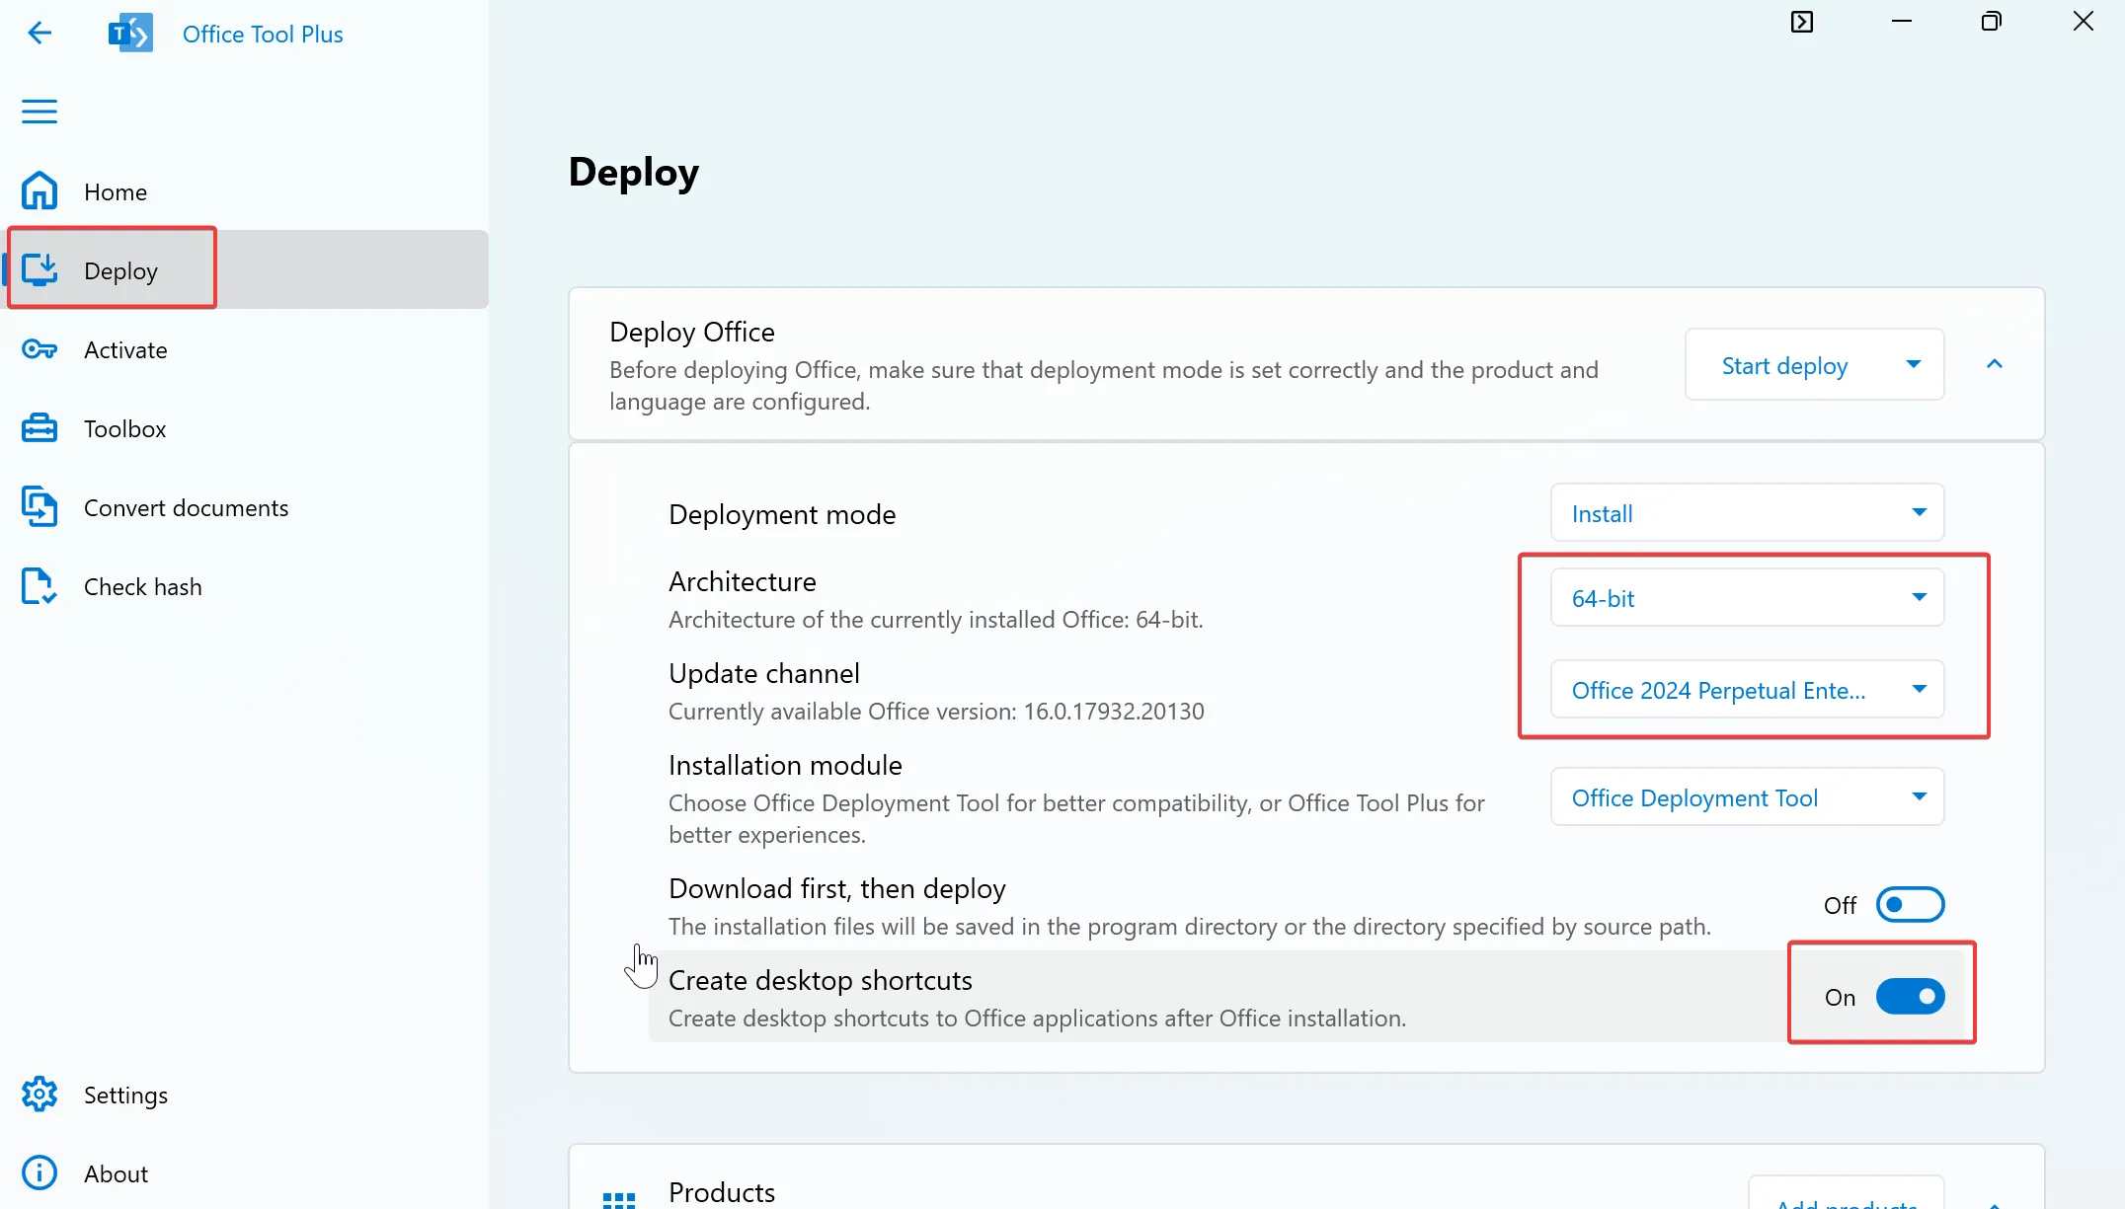
Task: Click the Add products button
Action: 1845,1201
